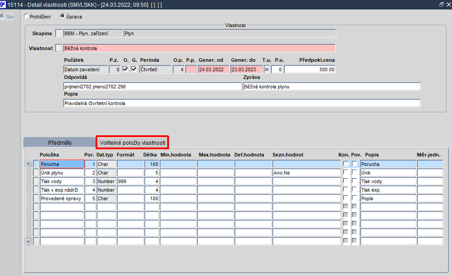Image resolution: width=452 pixels, height=276 pixels.
Task: Select the Úprava radio button
Action: 62,16
